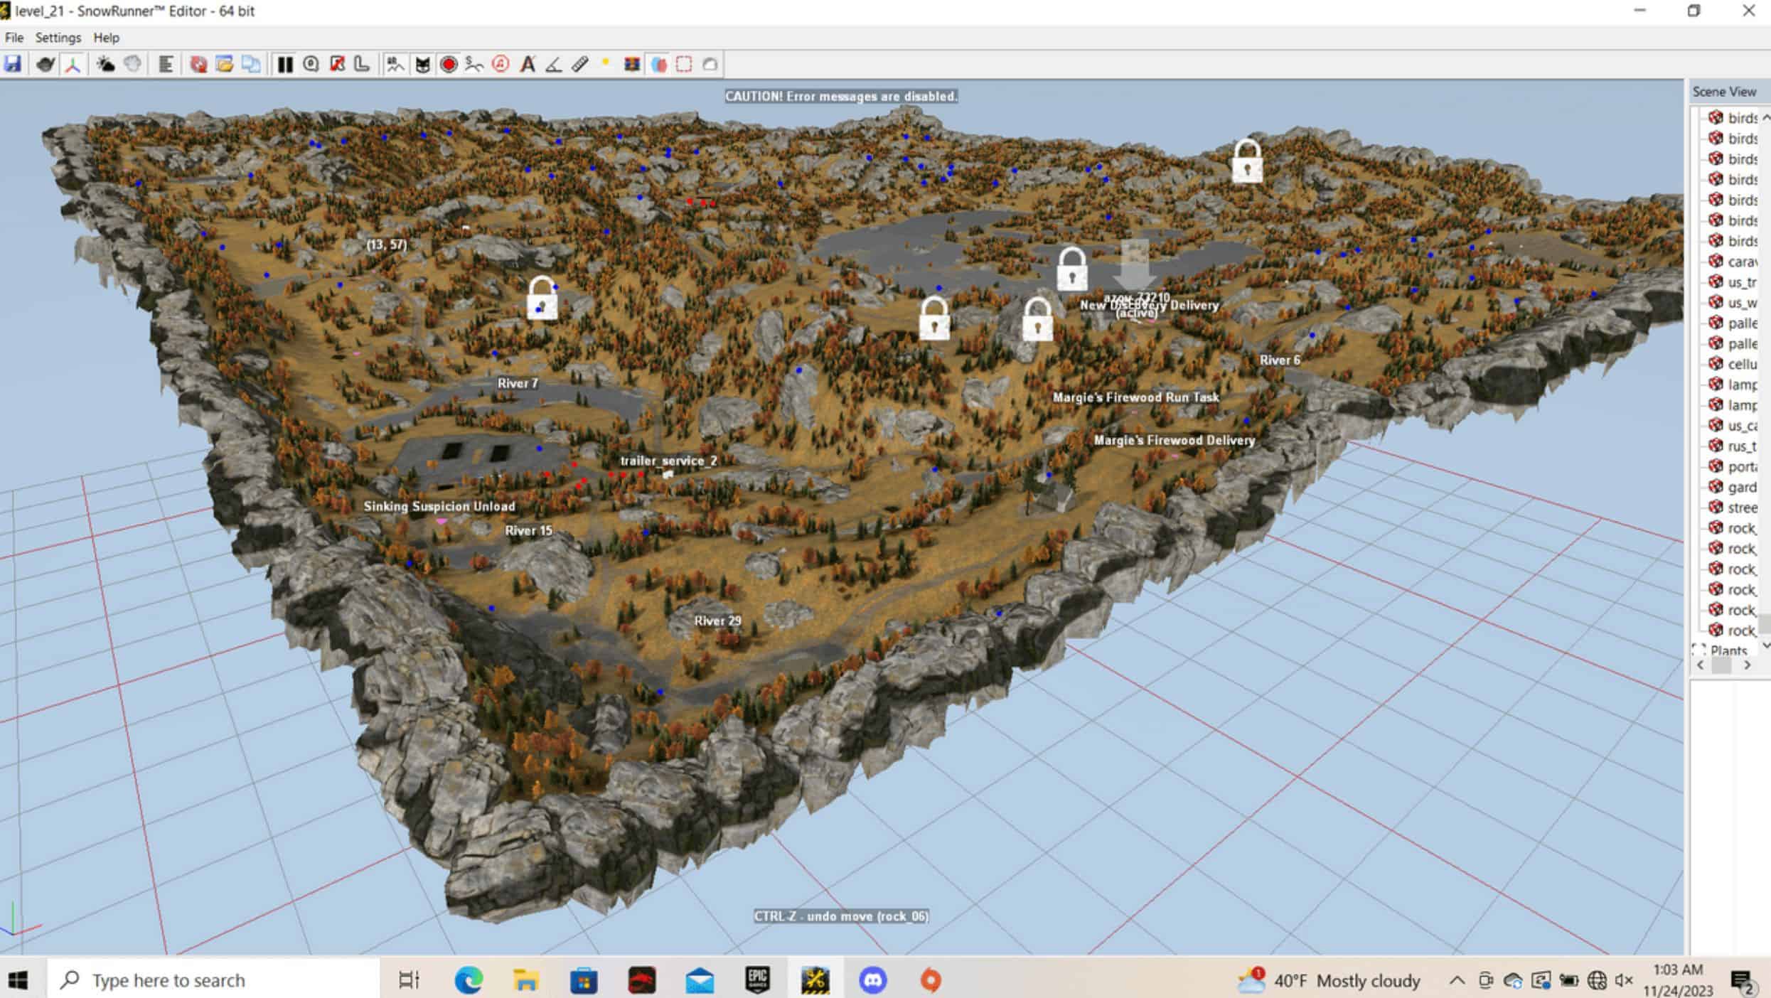Click Scene View horizontal scroll right arrow

pyautogui.click(x=1748, y=665)
